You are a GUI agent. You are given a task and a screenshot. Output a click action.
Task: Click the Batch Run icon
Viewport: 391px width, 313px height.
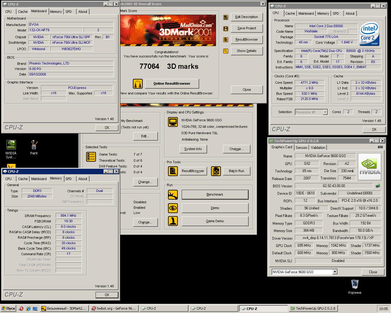pos(216,171)
